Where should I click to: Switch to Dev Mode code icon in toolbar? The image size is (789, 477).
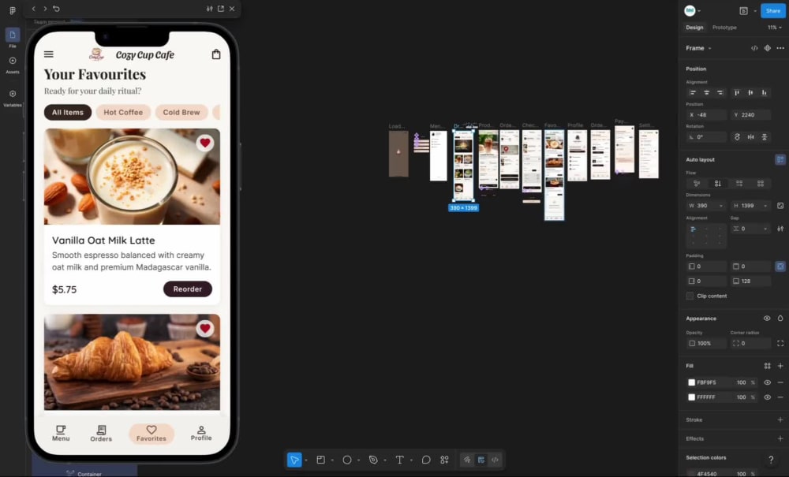(495, 460)
